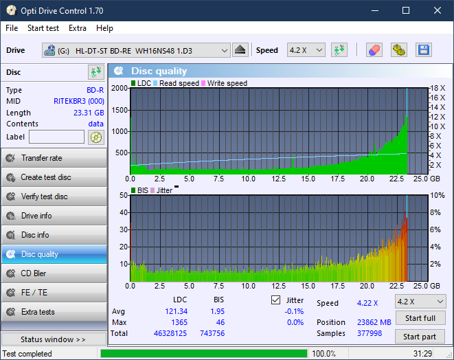This screenshot has width=454, height=360.
Task: Click the drive icon in the Drive selector
Action: pyautogui.click(x=49, y=50)
